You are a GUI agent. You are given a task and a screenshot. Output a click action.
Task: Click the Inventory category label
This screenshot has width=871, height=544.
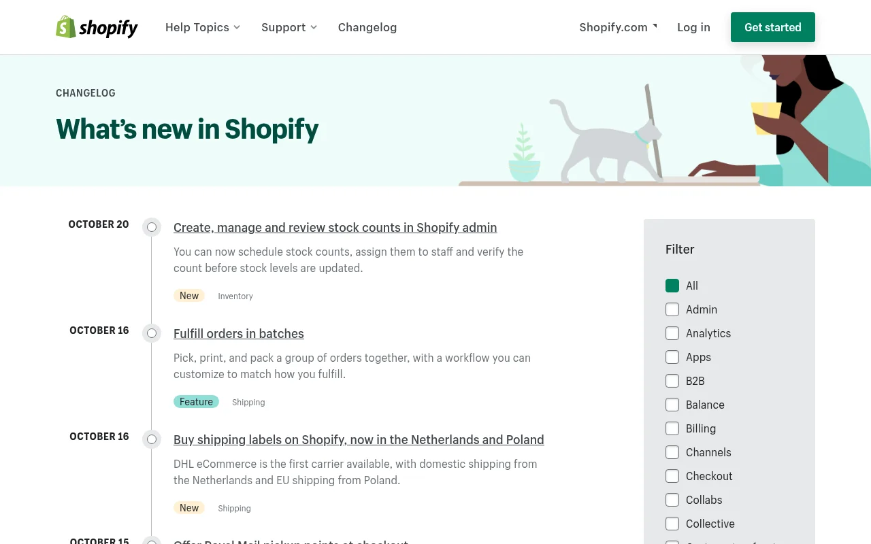235,296
